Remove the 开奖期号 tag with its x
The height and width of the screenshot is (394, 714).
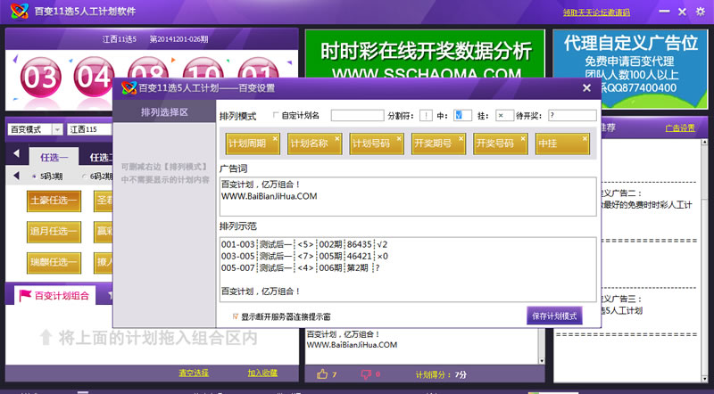point(461,138)
